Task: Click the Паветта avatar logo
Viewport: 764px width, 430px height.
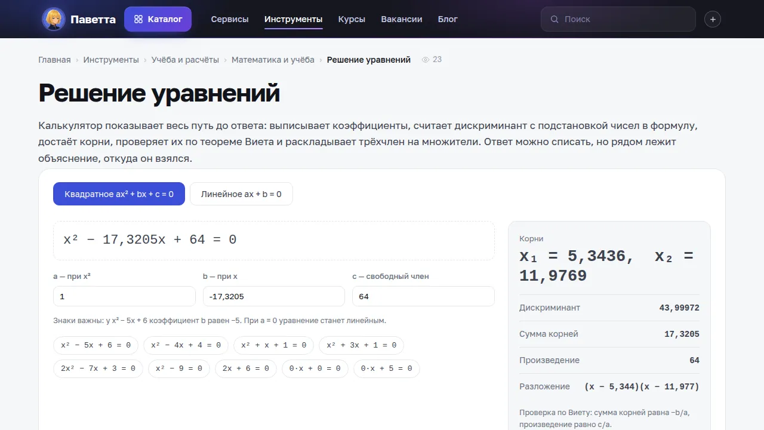Action: pos(54,19)
